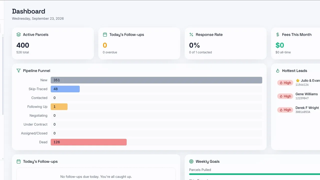Open the Gene Williams lead
This screenshot has width=320, height=180.
[x=306, y=94]
